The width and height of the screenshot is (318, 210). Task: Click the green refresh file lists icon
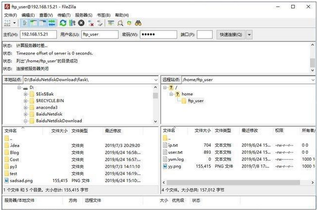tap(63, 24)
